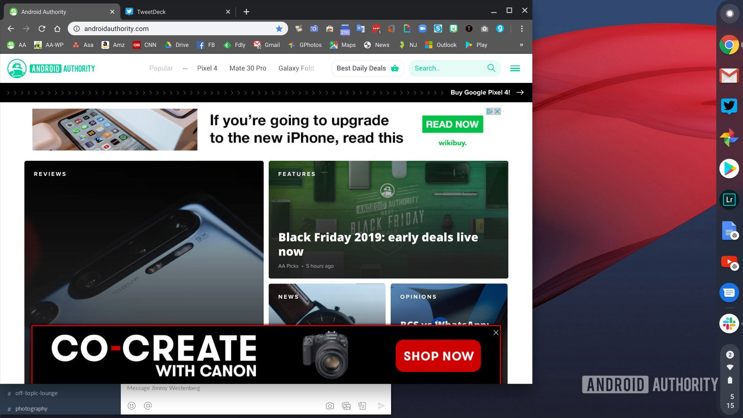Click the view site information icon
This screenshot has width=743, height=418.
tap(77, 29)
